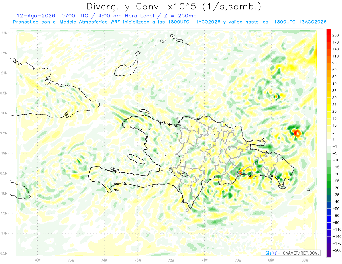Click the '17N' latitude label
The image size is (342, 264).
pyautogui.click(x=4, y=233)
